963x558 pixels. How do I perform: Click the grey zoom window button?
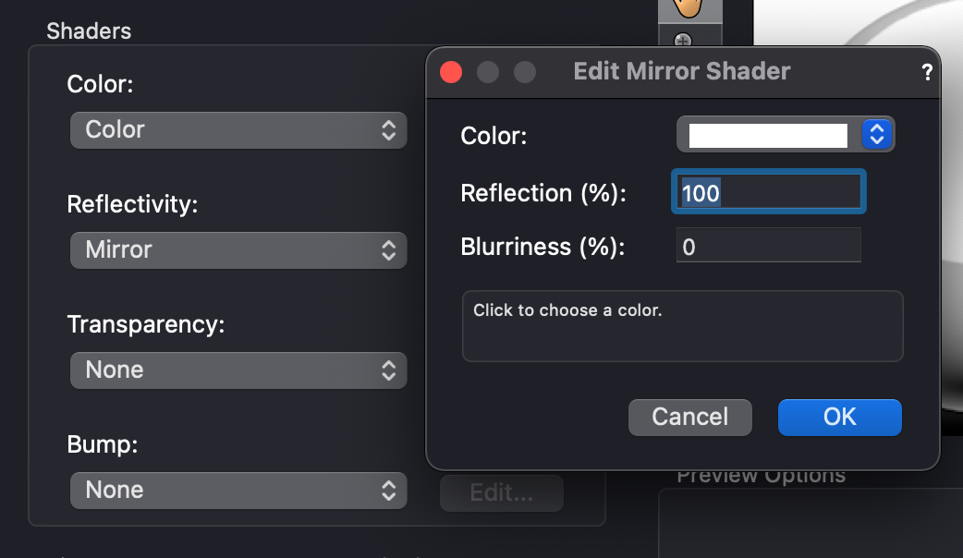point(525,72)
